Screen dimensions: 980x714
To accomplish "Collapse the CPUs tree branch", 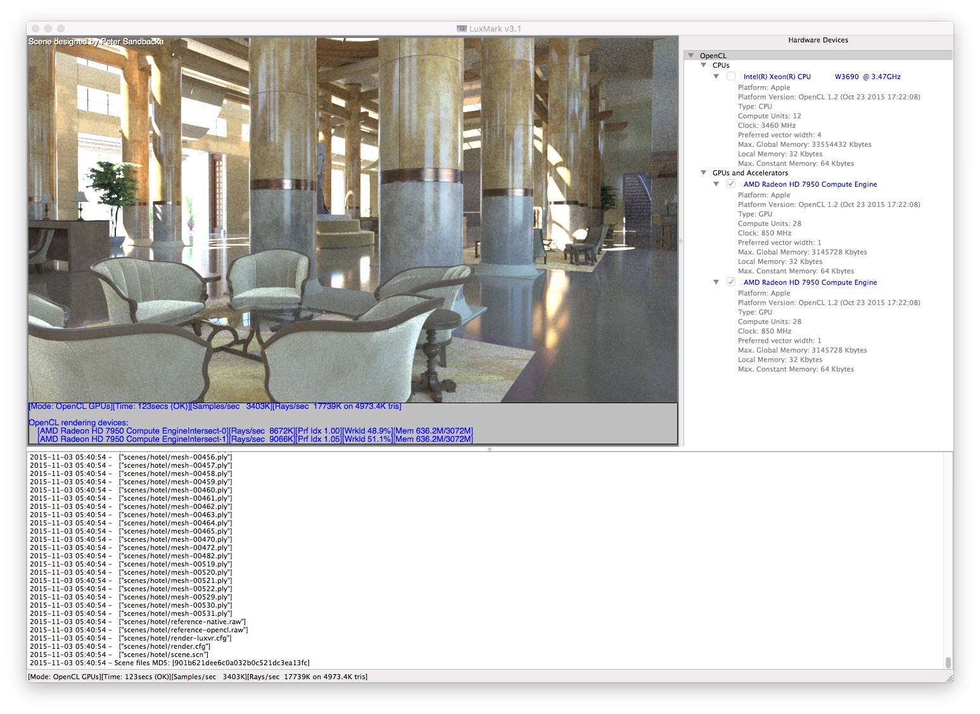I will [703, 65].
